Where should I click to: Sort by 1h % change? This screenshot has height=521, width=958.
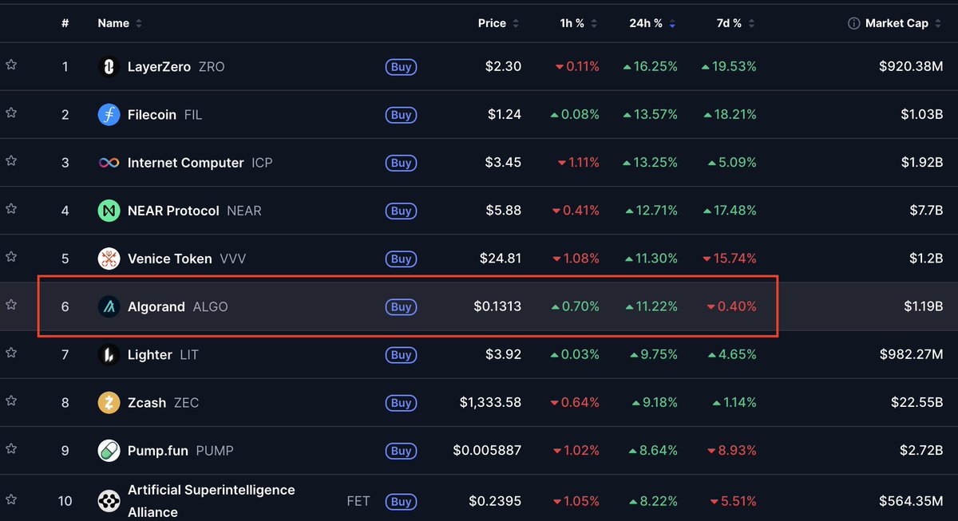(x=579, y=23)
